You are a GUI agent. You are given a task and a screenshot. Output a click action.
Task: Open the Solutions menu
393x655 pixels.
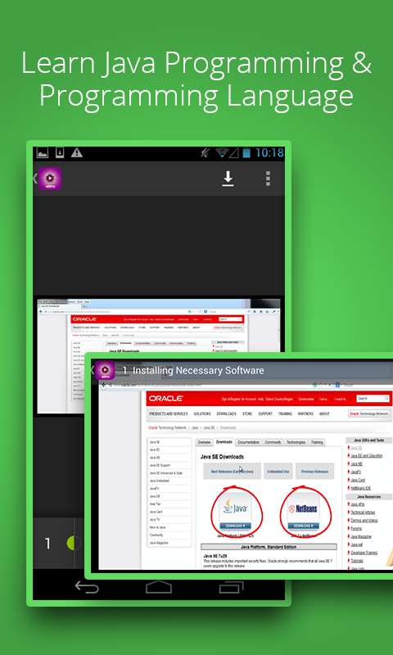point(202,413)
